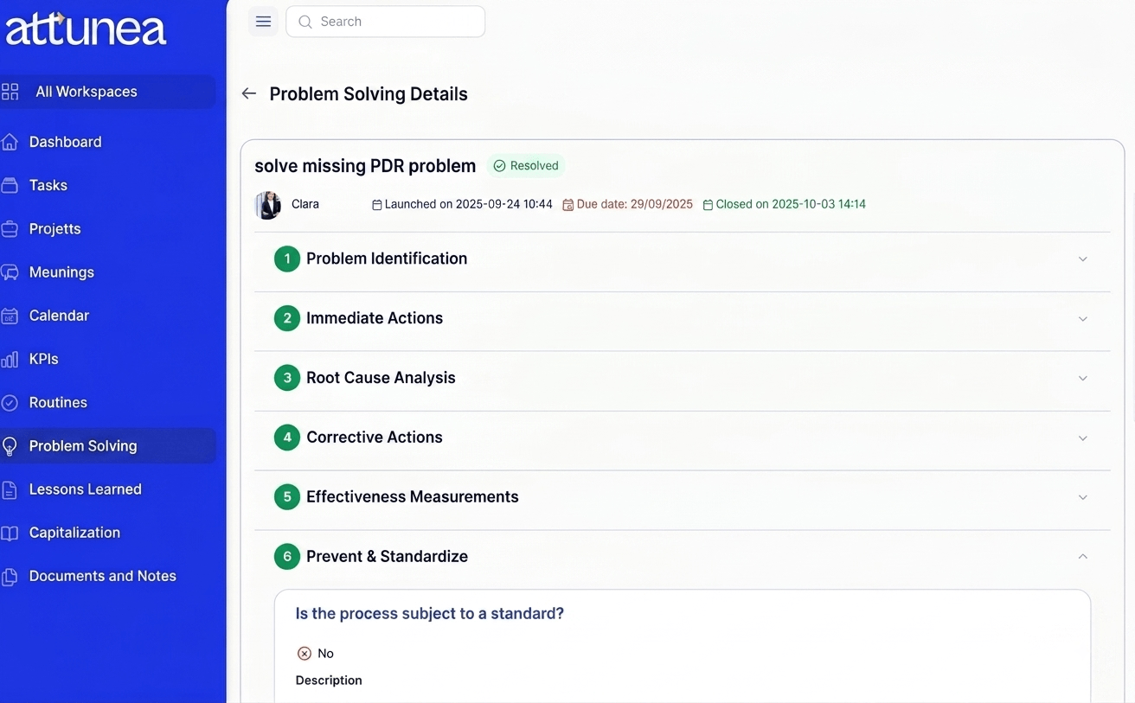Click step number 4 circle badge

[x=287, y=438]
